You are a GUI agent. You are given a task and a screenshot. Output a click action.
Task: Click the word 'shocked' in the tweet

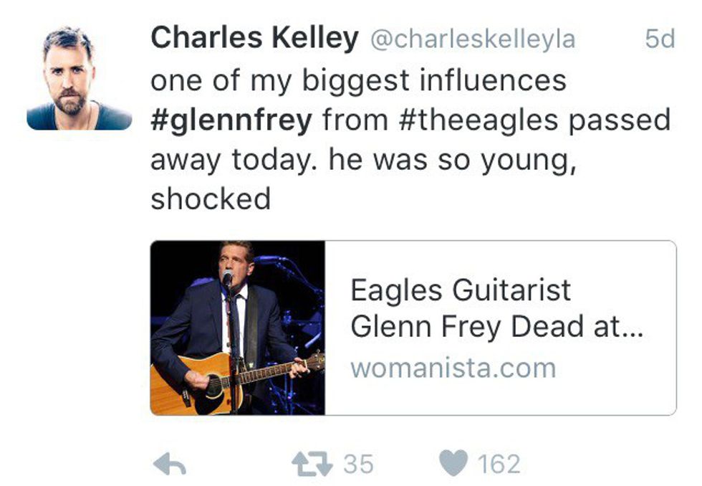coord(211,199)
